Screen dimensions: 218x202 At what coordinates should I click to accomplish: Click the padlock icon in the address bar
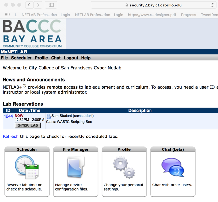(x=127, y=5)
